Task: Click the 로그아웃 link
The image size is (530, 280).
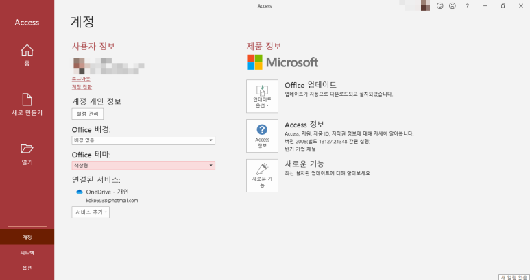Action: 81,79
